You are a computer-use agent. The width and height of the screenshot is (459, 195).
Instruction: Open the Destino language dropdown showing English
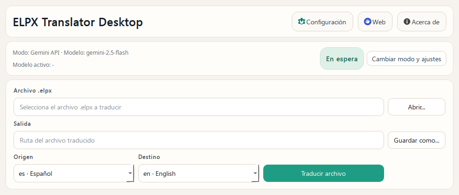tap(195, 173)
